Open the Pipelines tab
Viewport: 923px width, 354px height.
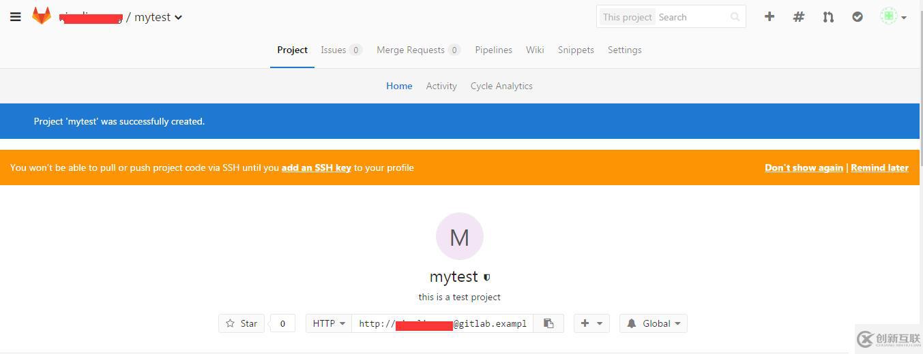pos(494,50)
